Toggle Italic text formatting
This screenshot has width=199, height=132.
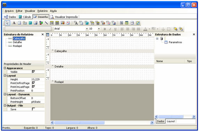coord(110,29)
